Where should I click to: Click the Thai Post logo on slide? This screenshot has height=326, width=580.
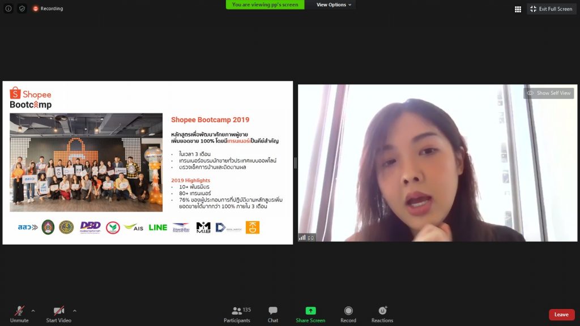pyautogui.click(x=181, y=228)
